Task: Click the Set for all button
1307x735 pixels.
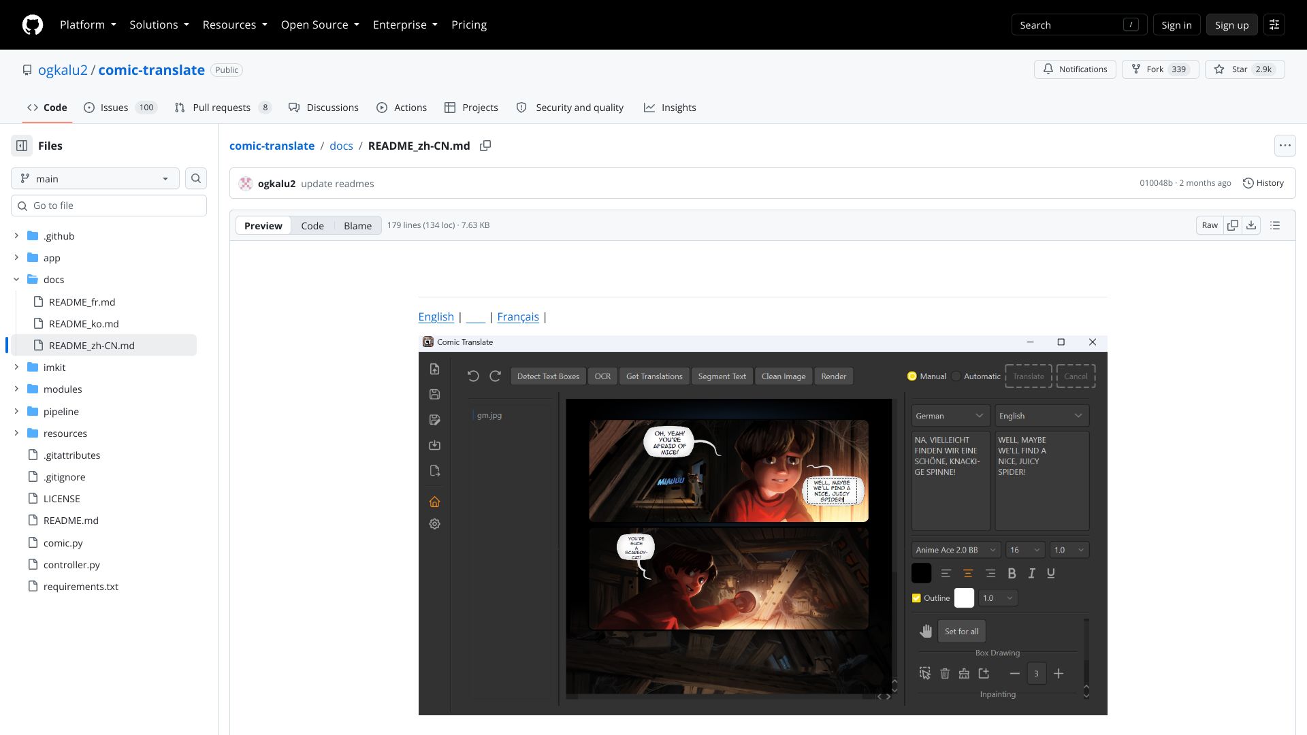Action: coord(961,632)
